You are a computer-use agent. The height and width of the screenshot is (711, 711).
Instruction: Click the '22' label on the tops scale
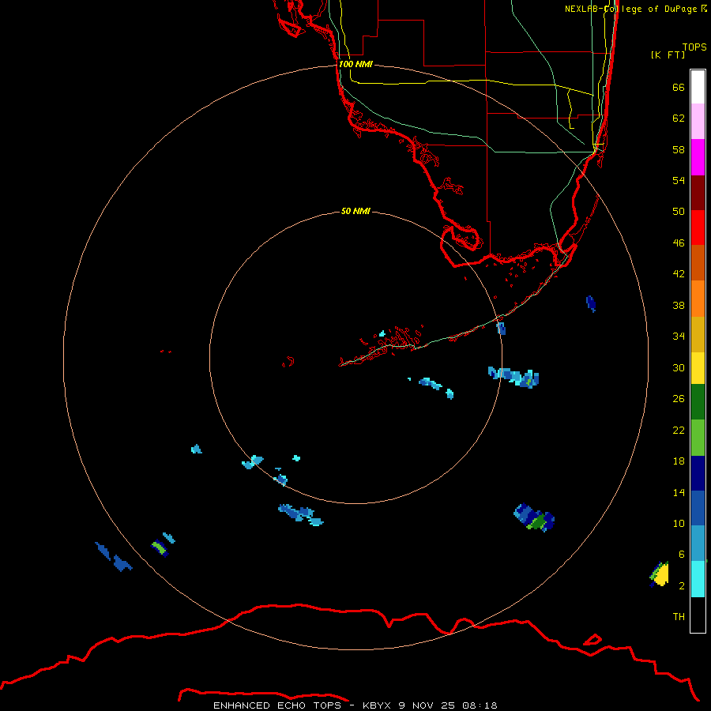[679, 430]
